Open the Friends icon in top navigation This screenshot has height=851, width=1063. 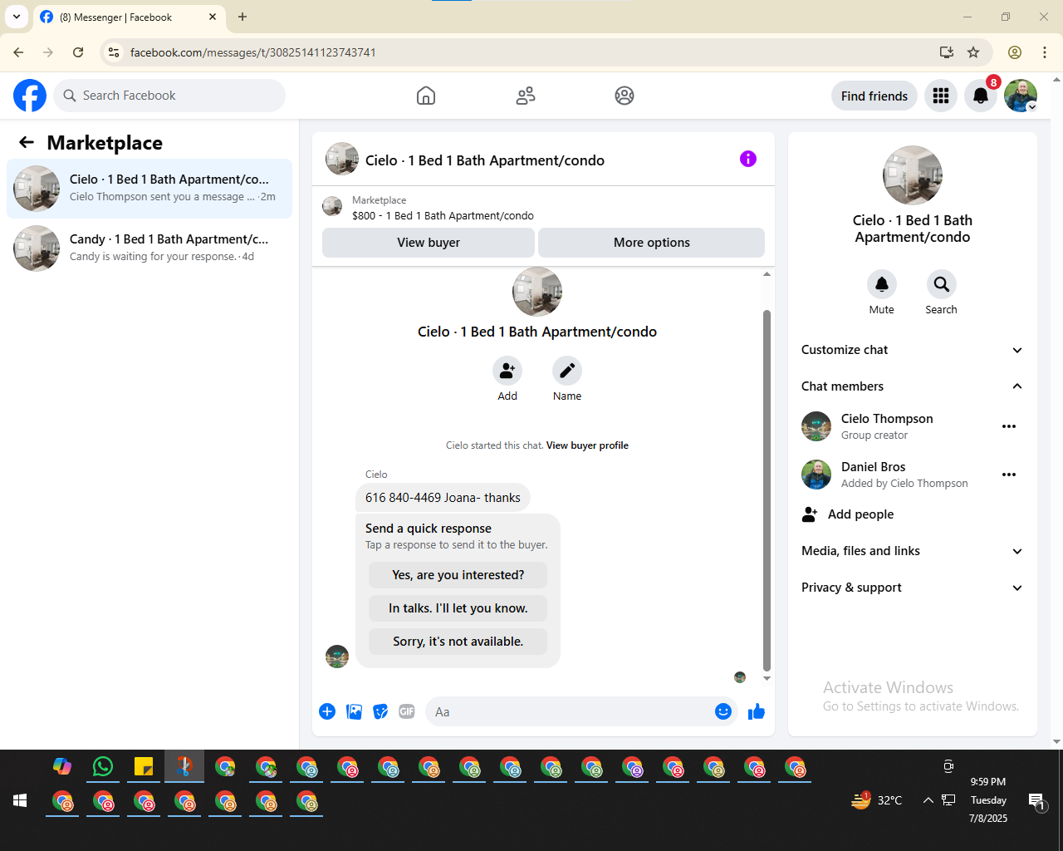click(x=526, y=96)
